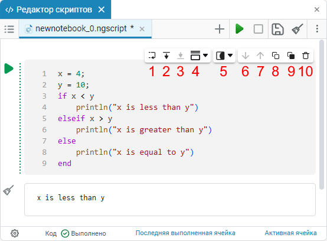This screenshot has width=327, height=241.
Task: Clear the cell output with the broom beside the output
Action: pos(8,190)
